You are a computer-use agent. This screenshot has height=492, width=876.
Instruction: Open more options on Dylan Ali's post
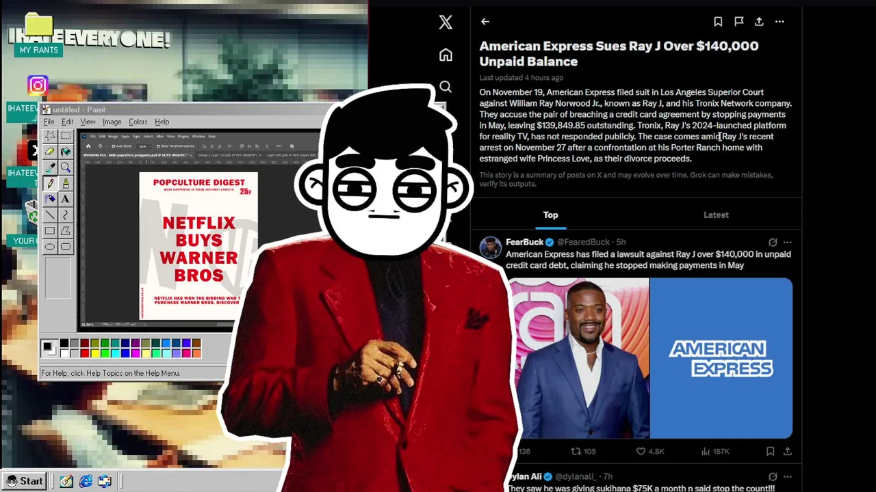788,476
